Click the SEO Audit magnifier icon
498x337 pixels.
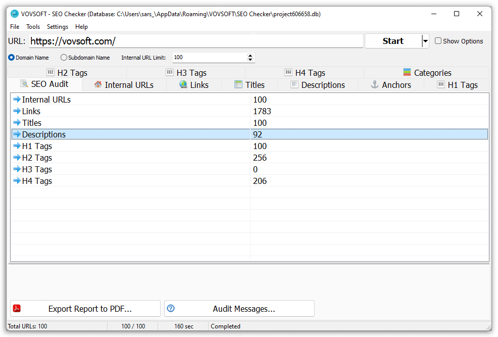click(24, 83)
